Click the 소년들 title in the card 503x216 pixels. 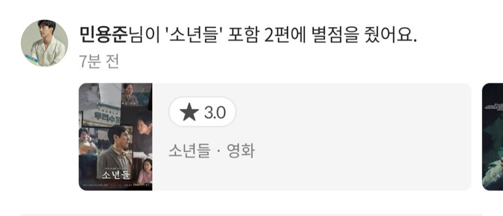[189, 151]
